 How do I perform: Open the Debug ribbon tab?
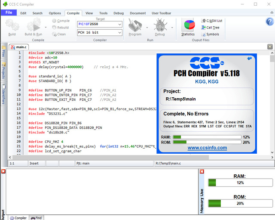point(119,13)
